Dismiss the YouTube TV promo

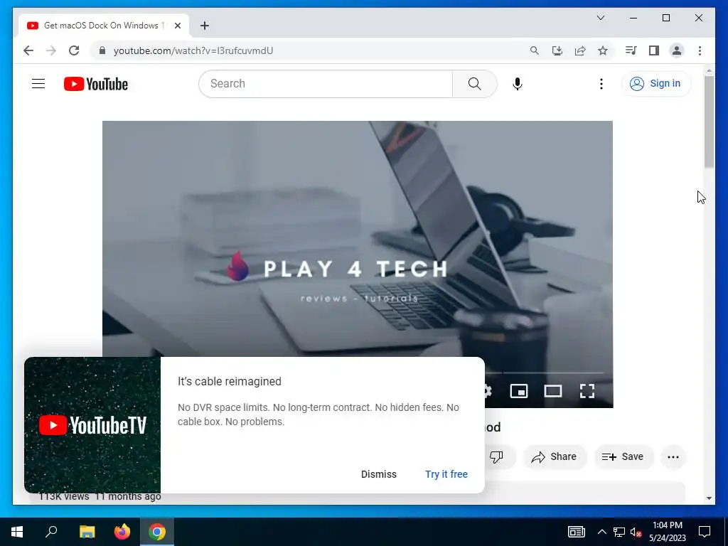pyautogui.click(x=379, y=474)
